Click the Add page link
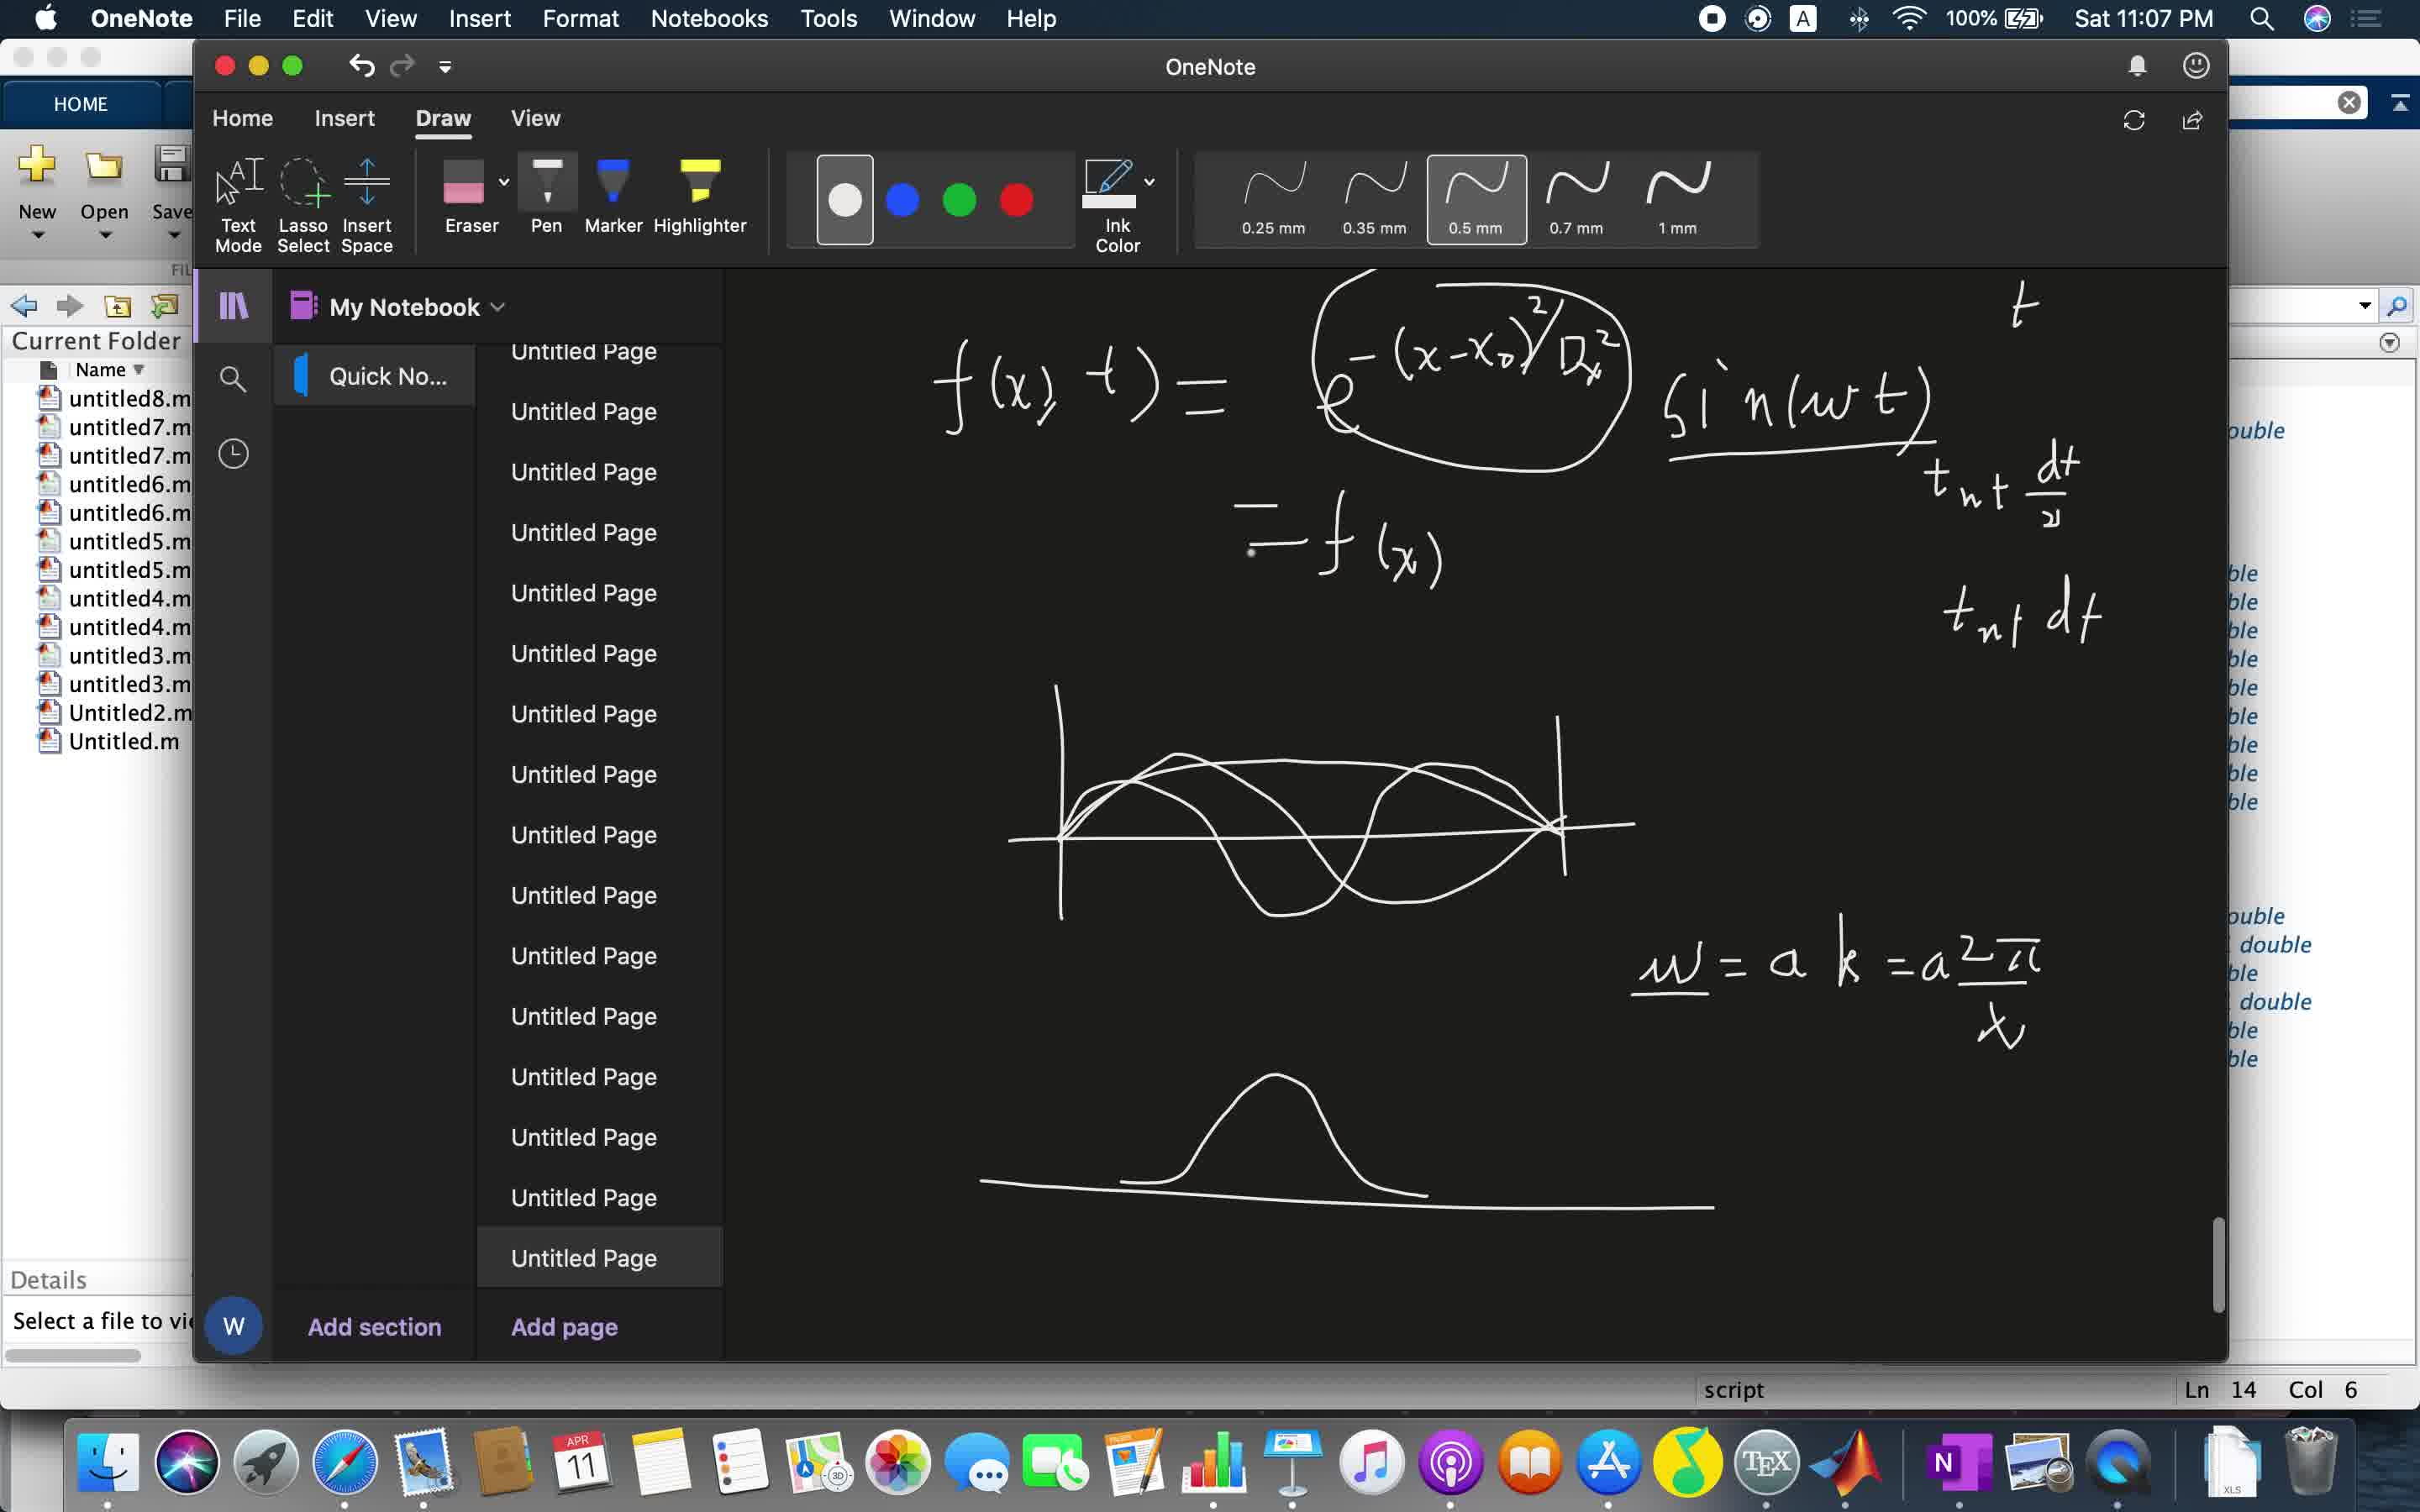Viewport: 2420px width, 1512px height. pos(564,1326)
